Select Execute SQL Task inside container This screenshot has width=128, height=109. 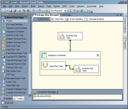(86, 69)
